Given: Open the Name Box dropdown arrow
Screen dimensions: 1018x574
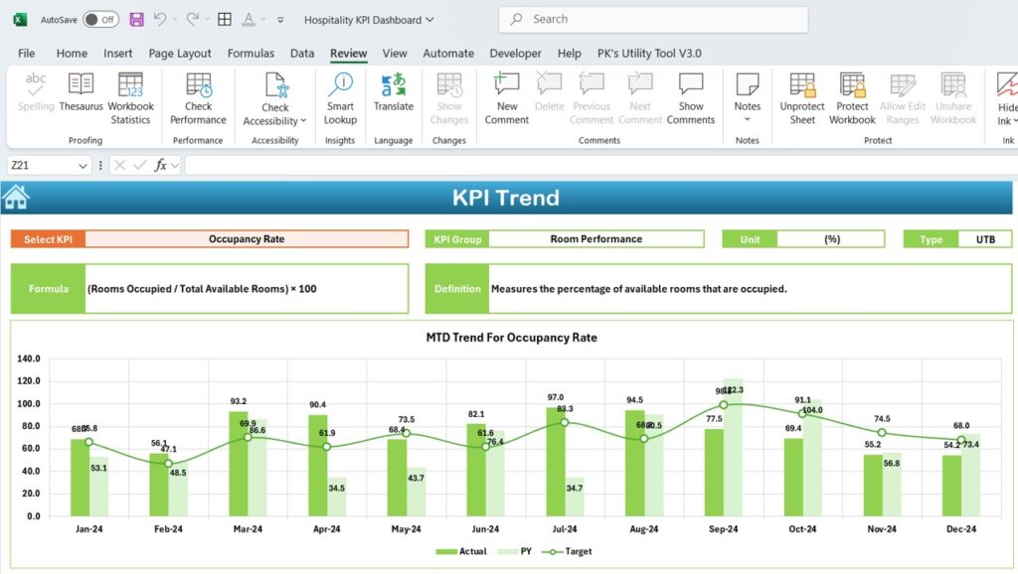Looking at the screenshot, I should 83,166.
